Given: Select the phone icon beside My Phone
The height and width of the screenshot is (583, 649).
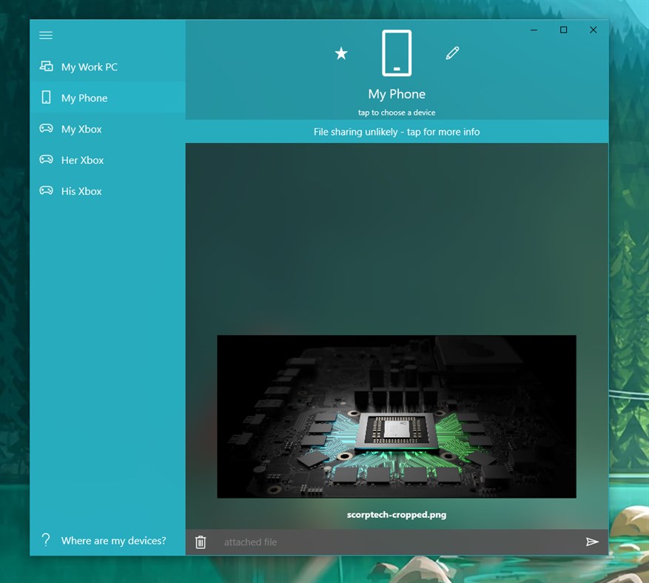Looking at the screenshot, I should pos(46,97).
